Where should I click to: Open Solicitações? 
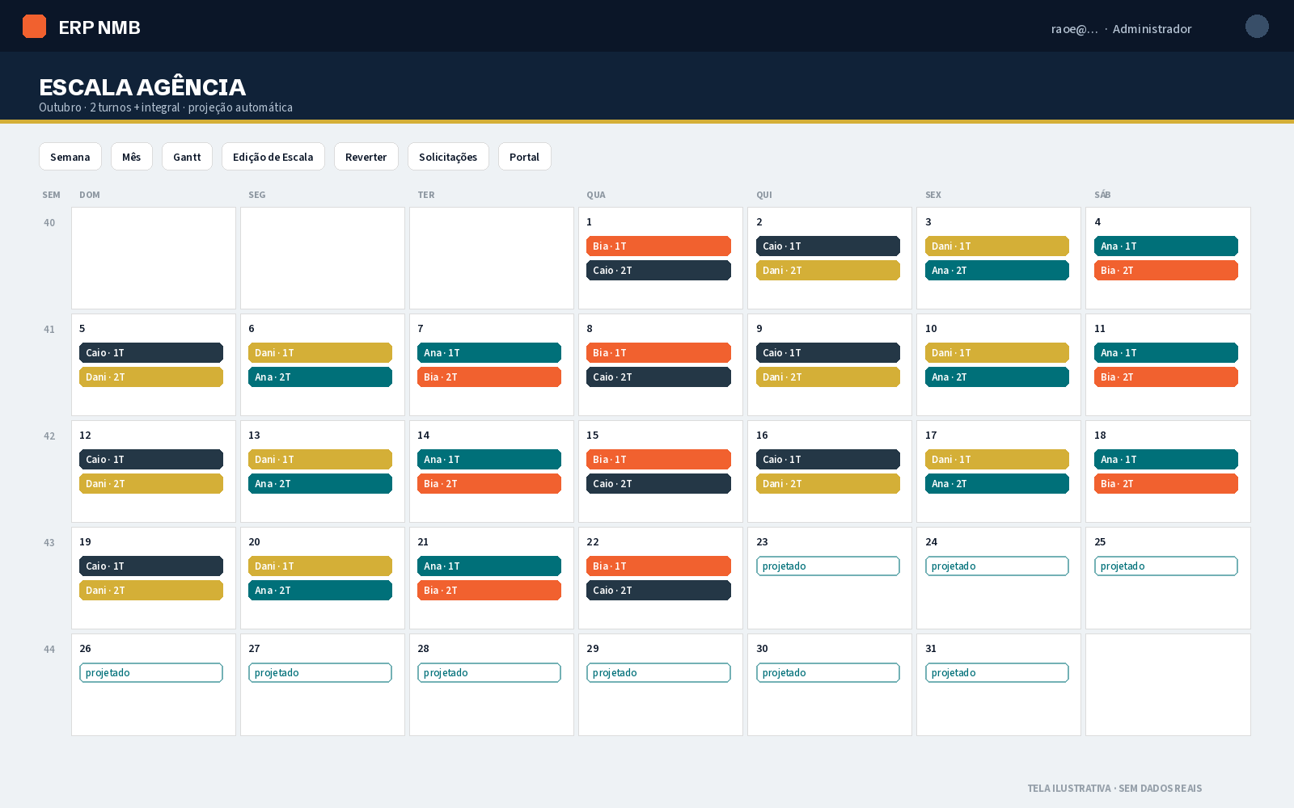[448, 157]
